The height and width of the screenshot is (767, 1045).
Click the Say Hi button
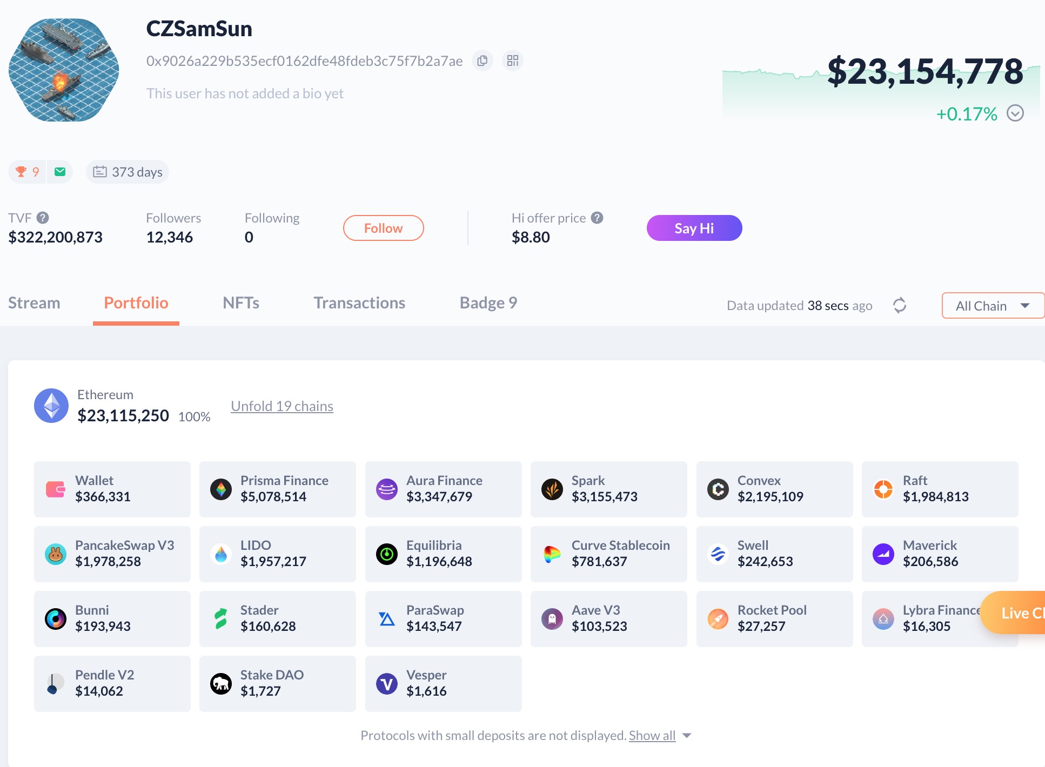tap(694, 227)
